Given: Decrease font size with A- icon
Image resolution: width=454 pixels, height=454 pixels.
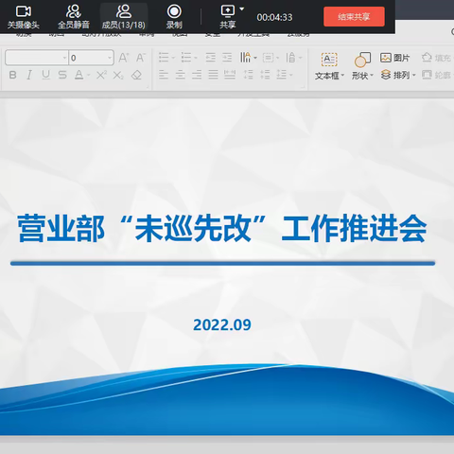Looking at the screenshot, I should point(141,58).
